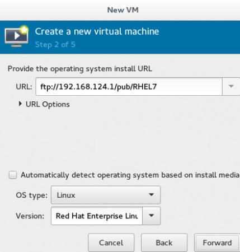The height and width of the screenshot is (252, 240).
Task: Click the 'Automatically detect operating system' label
Action: [x=130, y=175]
